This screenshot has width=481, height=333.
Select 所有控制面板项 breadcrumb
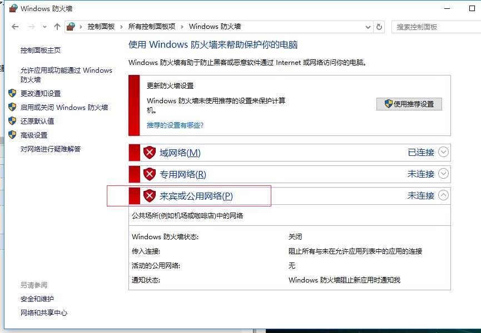tap(152, 27)
